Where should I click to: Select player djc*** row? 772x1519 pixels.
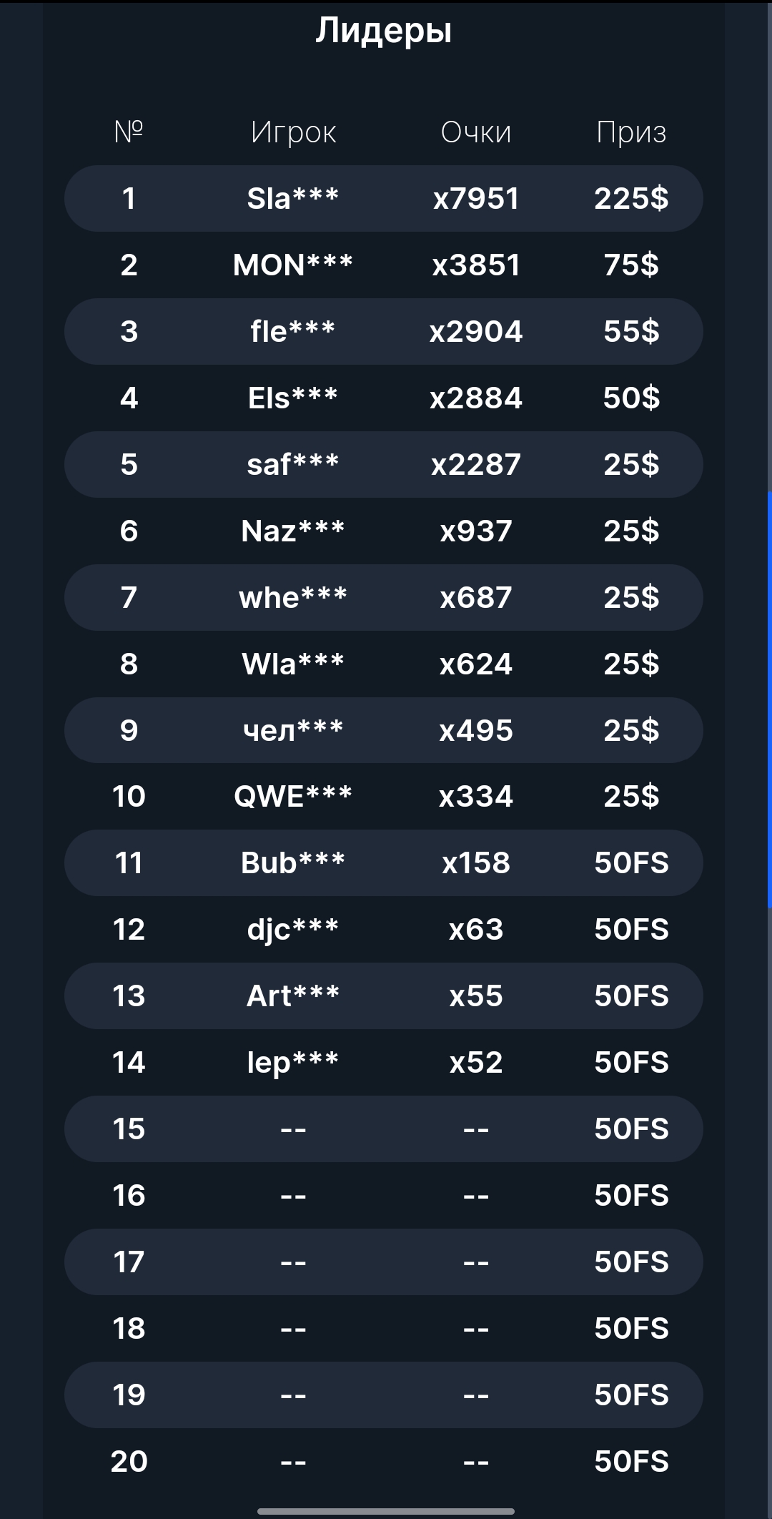pos(293,930)
